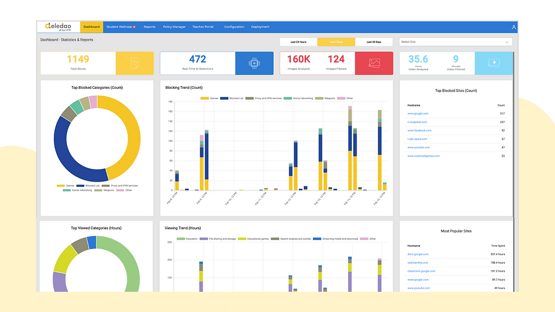
Task: Toggle Search engines and portals legend
Action: tap(291, 239)
